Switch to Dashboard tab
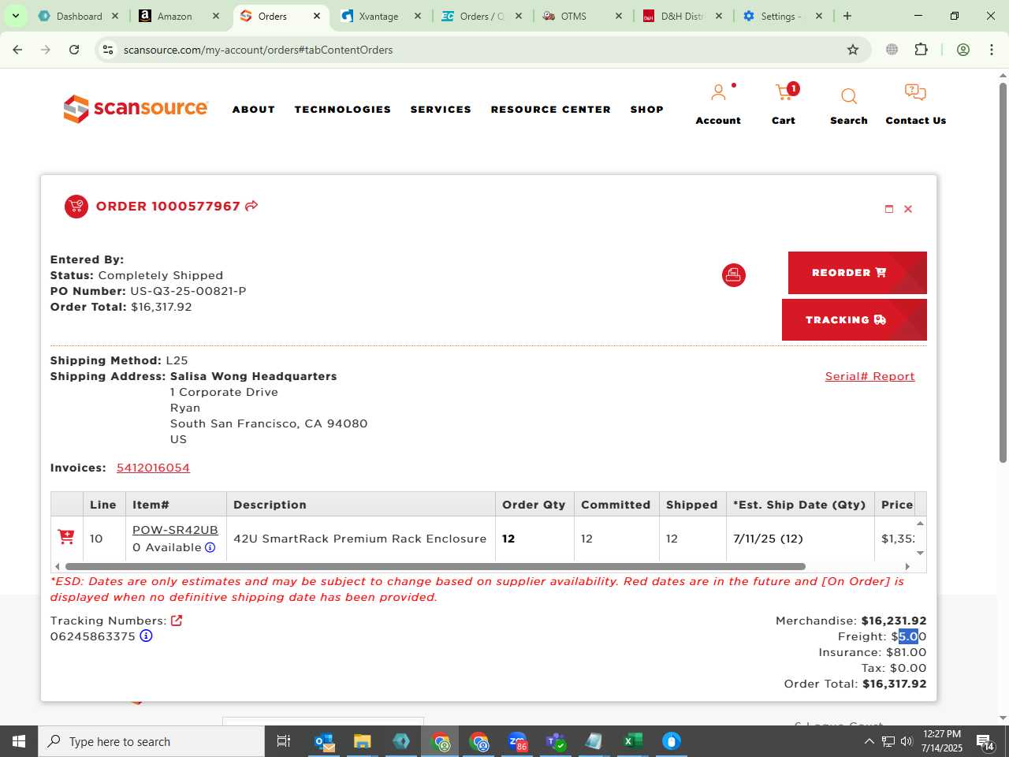The image size is (1009, 757). pos(79,16)
